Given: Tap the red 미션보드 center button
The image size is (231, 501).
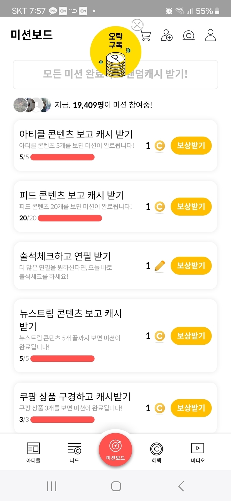Looking at the screenshot, I should pyautogui.click(x=115, y=449).
